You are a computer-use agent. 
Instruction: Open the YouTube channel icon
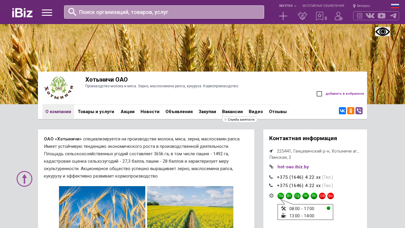tap(382, 16)
